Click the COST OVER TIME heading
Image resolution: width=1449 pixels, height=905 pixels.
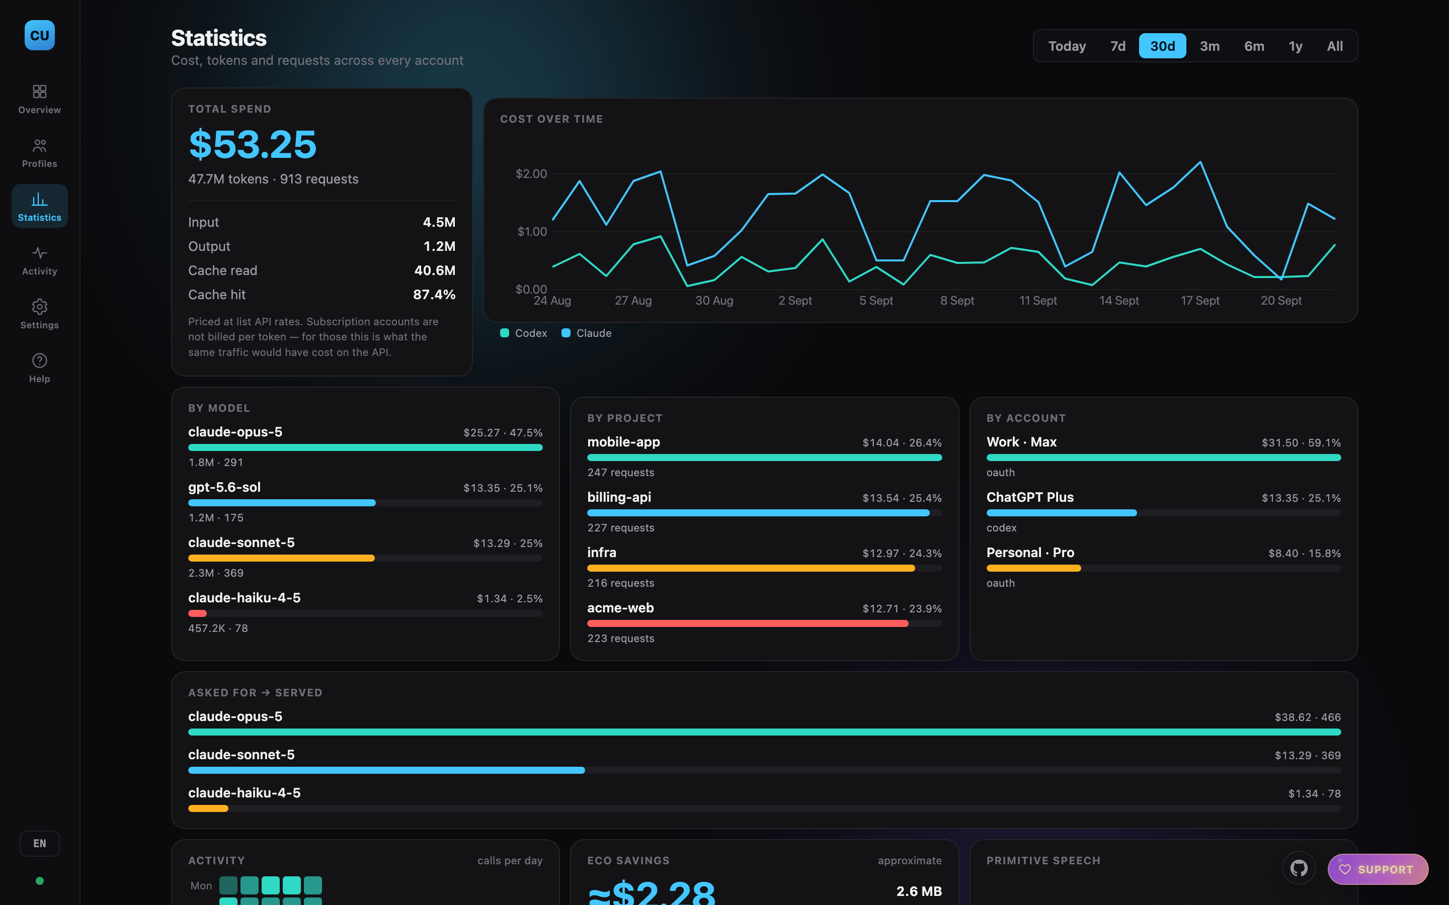pos(551,119)
